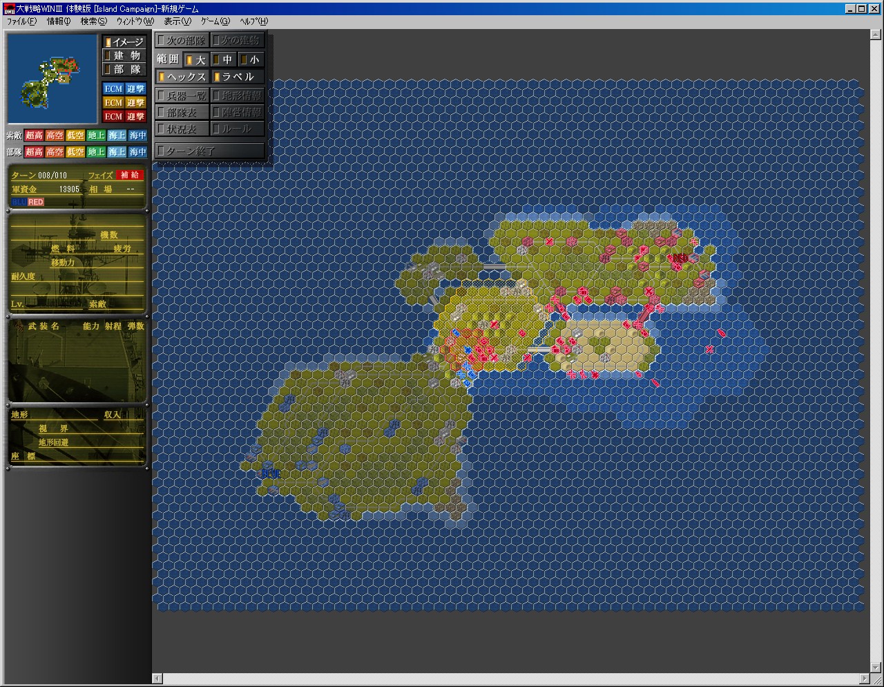Toggle the blue ECM indicator
The width and height of the screenshot is (884, 687).
113,88
